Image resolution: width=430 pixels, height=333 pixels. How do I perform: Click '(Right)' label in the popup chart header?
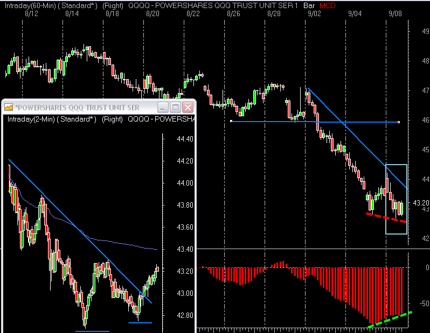coord(112,119)
